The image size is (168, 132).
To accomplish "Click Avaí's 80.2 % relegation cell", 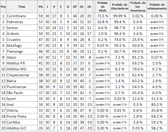I will [157, 105].
